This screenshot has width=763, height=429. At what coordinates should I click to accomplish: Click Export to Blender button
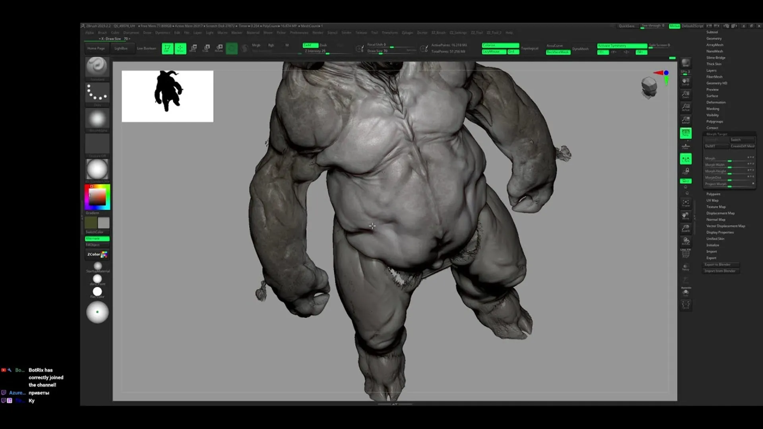(721, 265)
